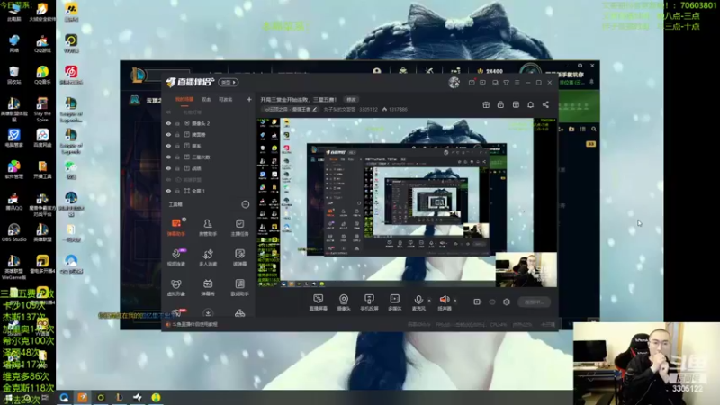
Task: Switch to the second scene tab
Action: pyautogui.click(x=206, y=100)
